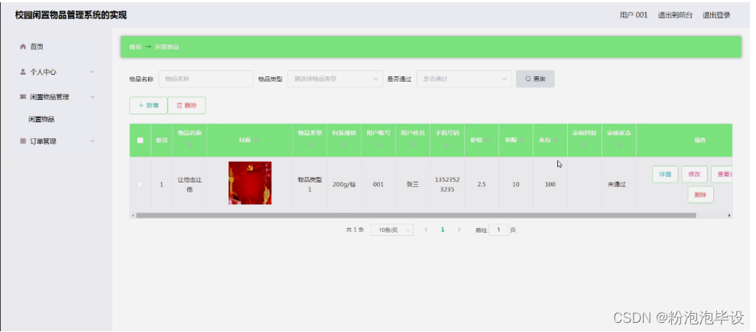This screenshot has width=756, height=332.
Task: Click the person icon for 个人中心
Action: [23, 72]
